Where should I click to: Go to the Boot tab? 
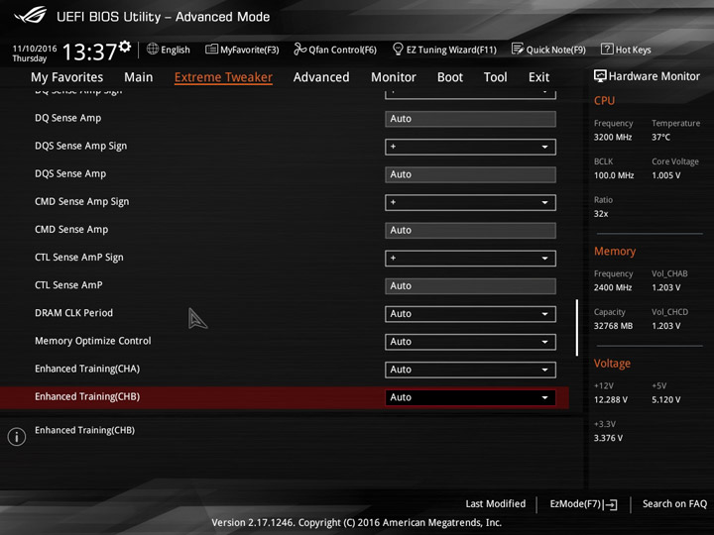(x=450, y=77)
